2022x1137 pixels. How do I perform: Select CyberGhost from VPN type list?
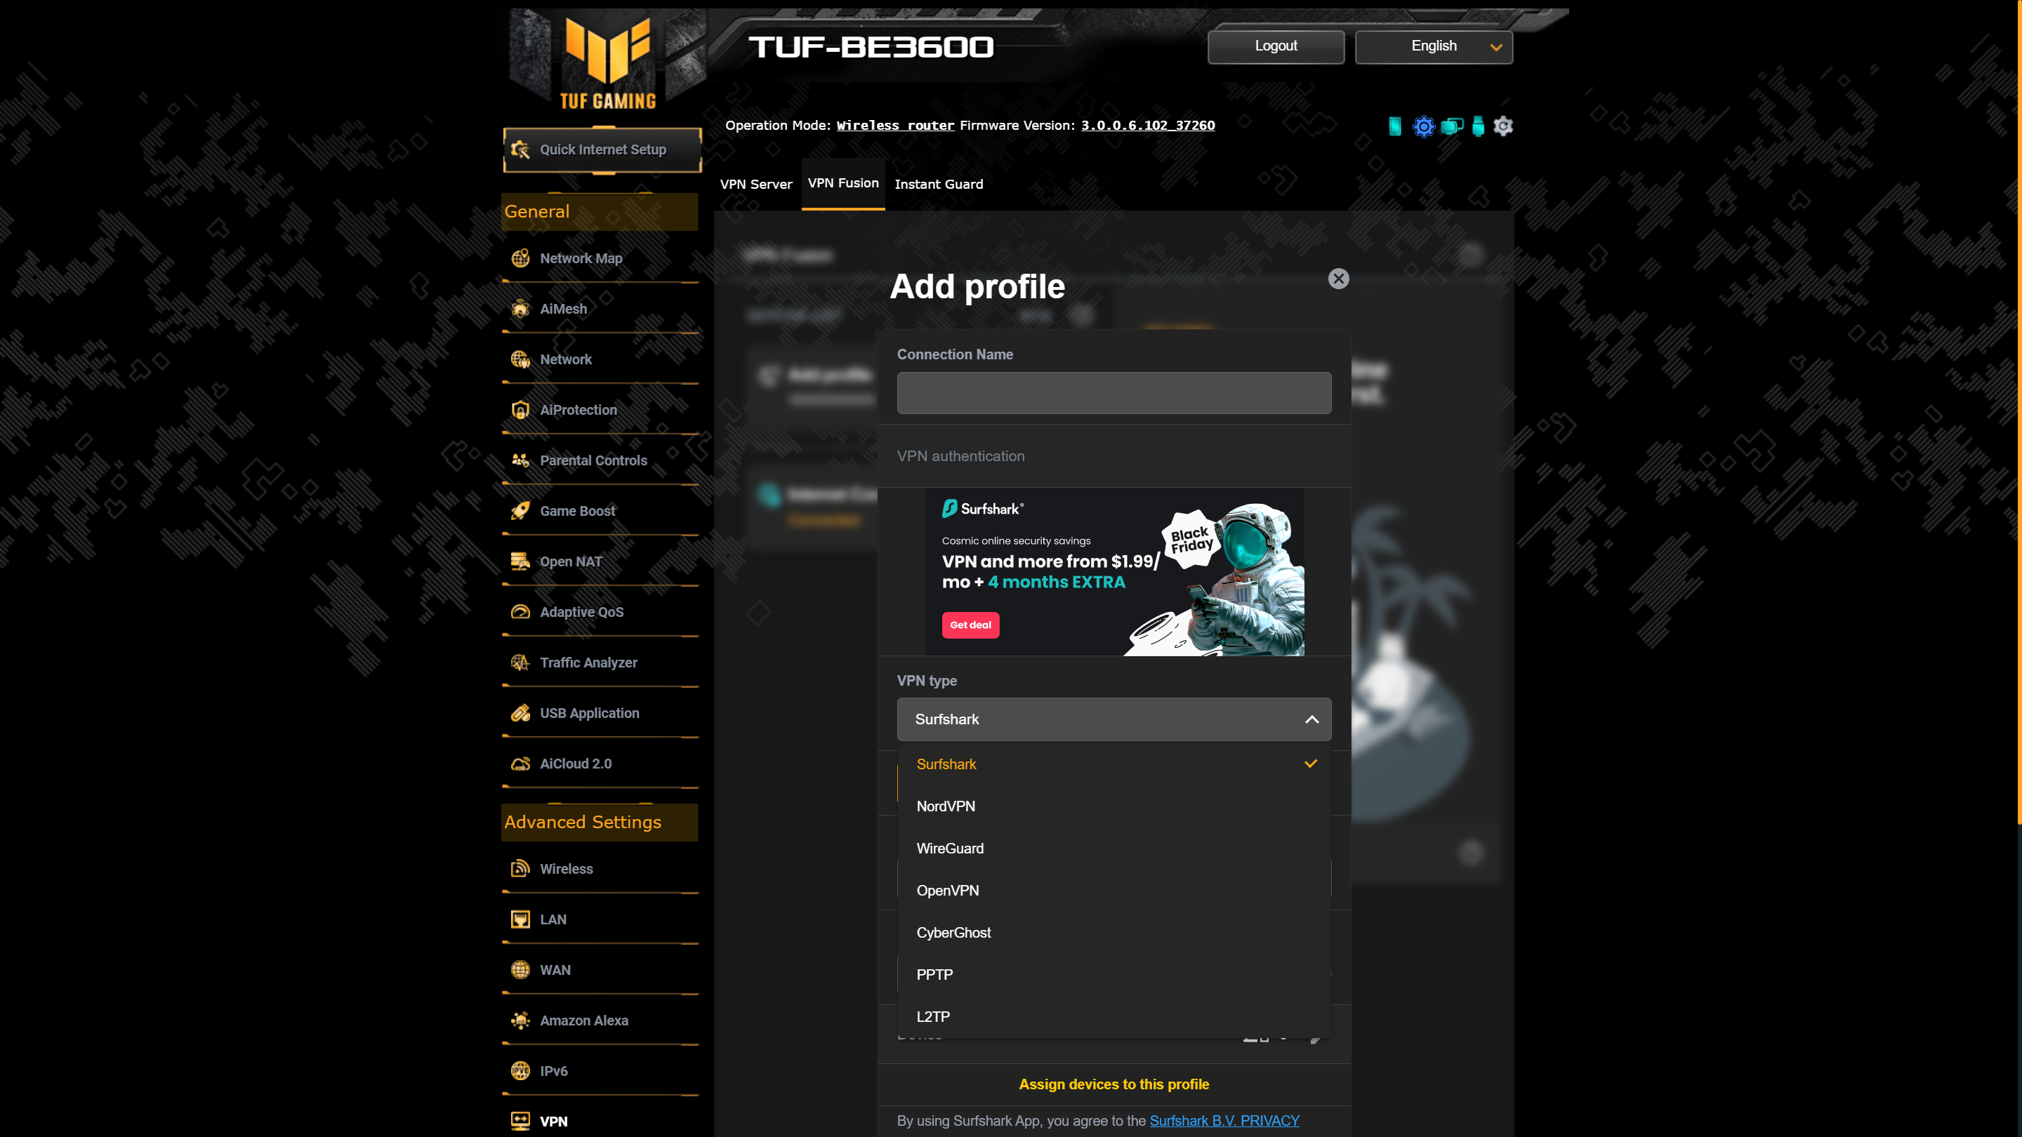click(x=953, y=933)
